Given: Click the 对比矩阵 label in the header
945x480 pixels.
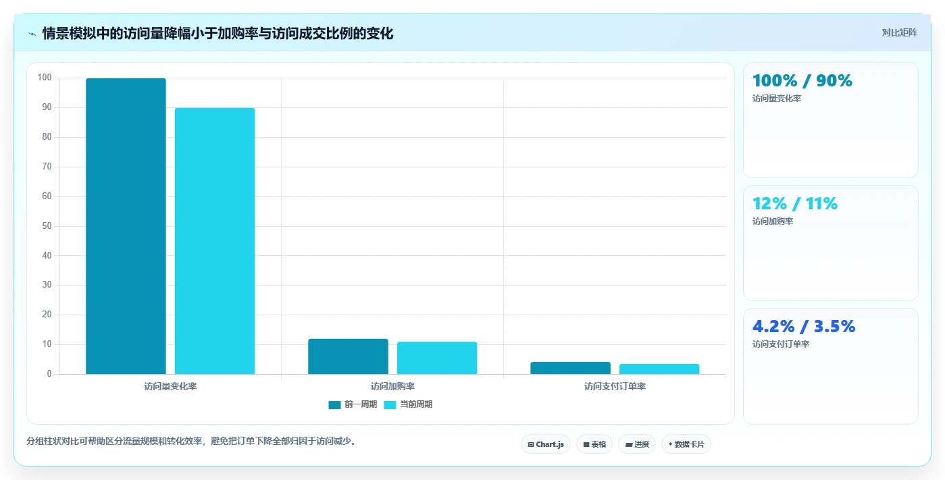Looking at the screenshot, I should click(x=899, y=32).
